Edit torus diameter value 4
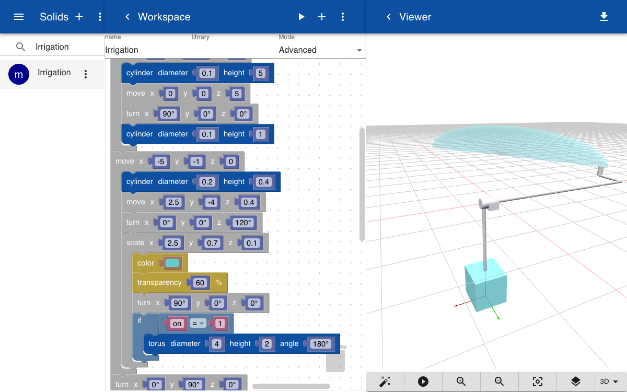Image resolution: width=627 pixels, height=392 pixels. click(x=217, y=344)
